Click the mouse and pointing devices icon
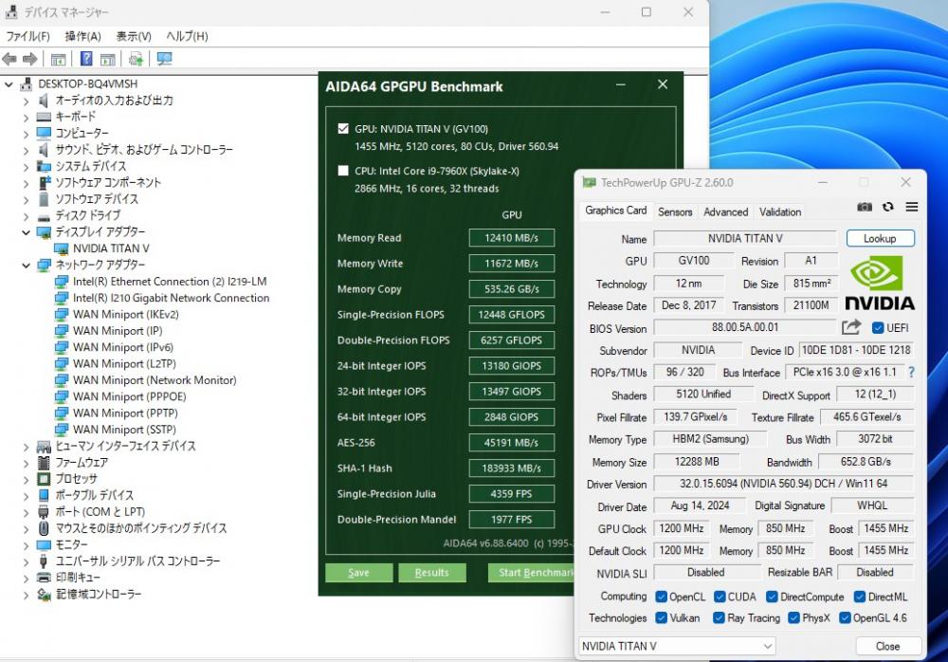Viewport: 948px width, 662px height. point(44,527)
